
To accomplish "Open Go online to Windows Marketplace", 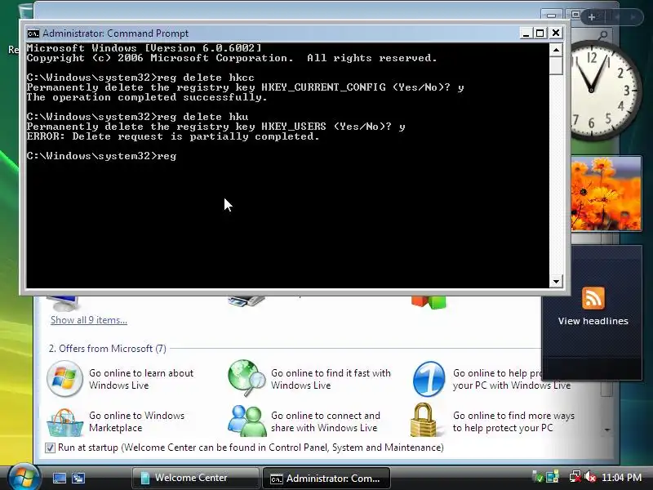I will point(136,421).
